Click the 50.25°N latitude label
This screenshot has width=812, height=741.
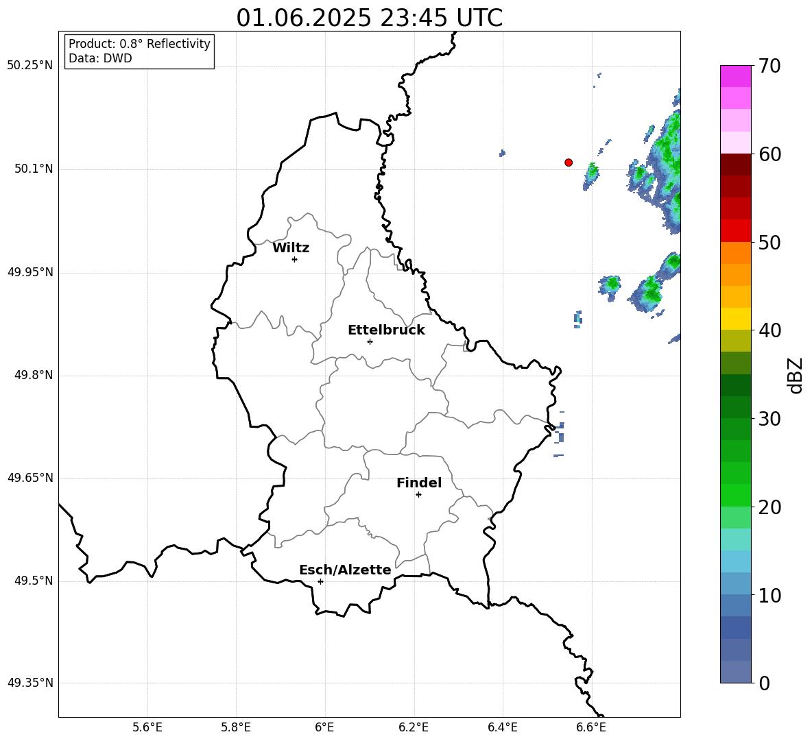30,66
